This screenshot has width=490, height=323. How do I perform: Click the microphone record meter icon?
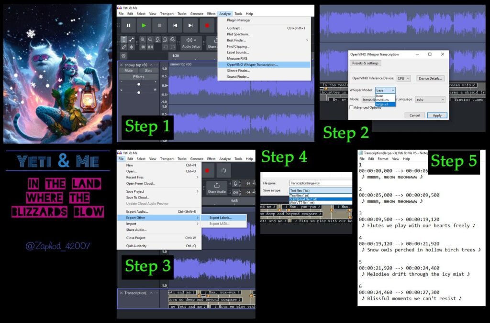point(235,184)
